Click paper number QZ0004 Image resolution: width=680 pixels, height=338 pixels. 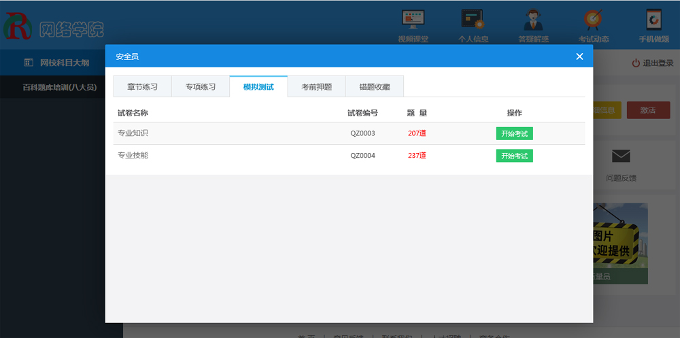(362, 155)
